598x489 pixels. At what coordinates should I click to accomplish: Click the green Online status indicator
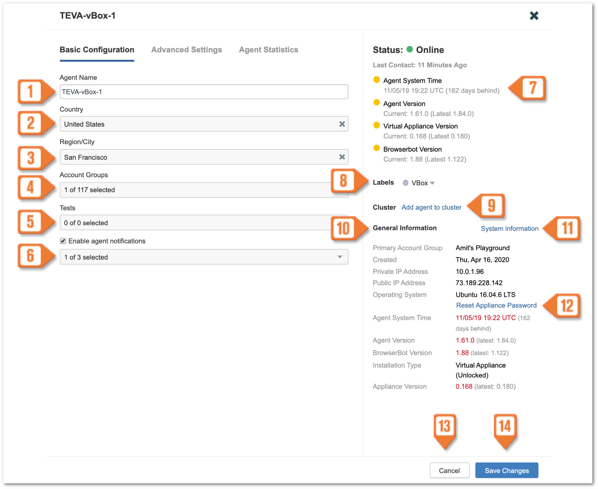(410, 49)
